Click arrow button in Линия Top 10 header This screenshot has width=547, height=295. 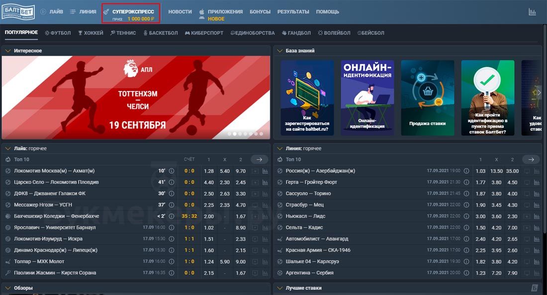[x=531, y=159]
